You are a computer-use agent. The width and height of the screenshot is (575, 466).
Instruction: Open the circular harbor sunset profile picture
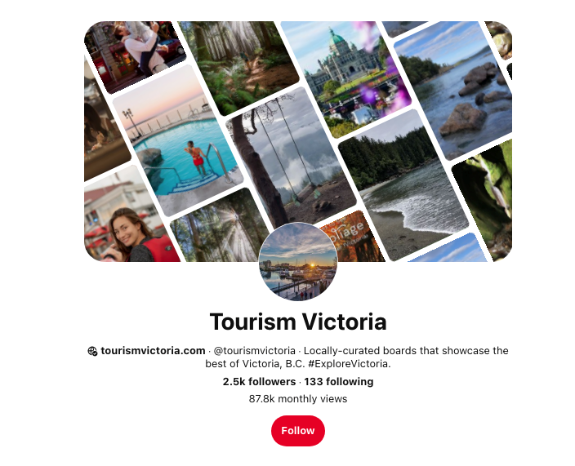coord(298,261)
